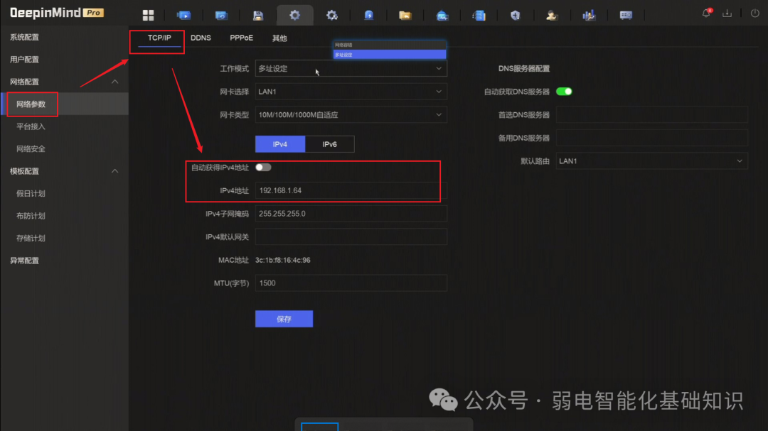The height and width of the screenshot is (431, 768).
Task: Click the download tray icon
Action: click(x=727, y=13)
